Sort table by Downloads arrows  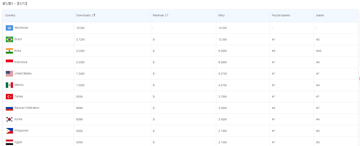click(94, 15)
